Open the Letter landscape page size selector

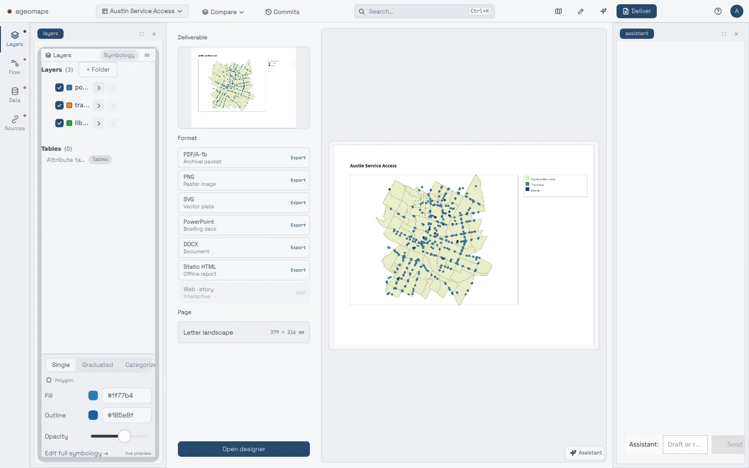244,332
